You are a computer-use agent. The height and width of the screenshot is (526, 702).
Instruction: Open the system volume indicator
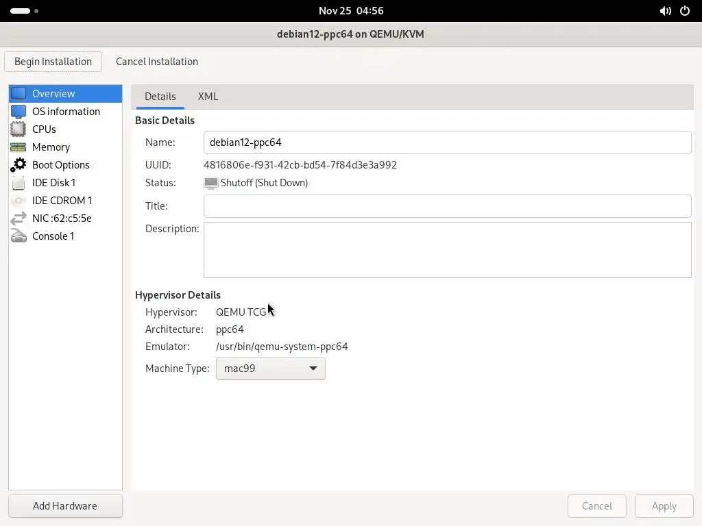click(665, 11)
